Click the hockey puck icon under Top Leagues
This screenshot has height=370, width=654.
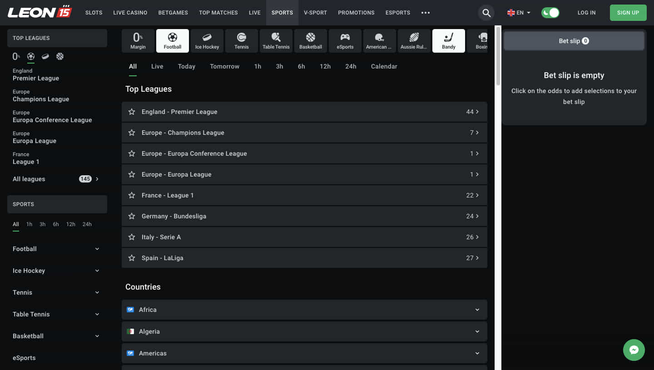point(45,56)
